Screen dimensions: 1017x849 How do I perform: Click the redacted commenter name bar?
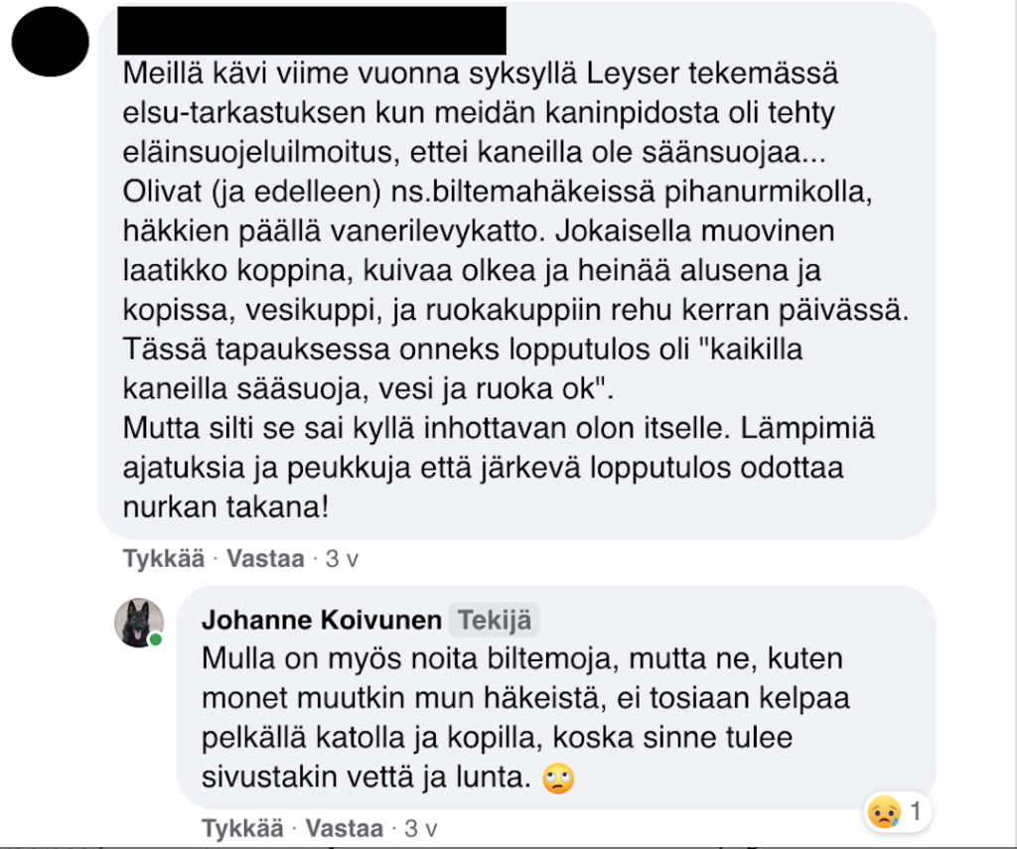311,31
